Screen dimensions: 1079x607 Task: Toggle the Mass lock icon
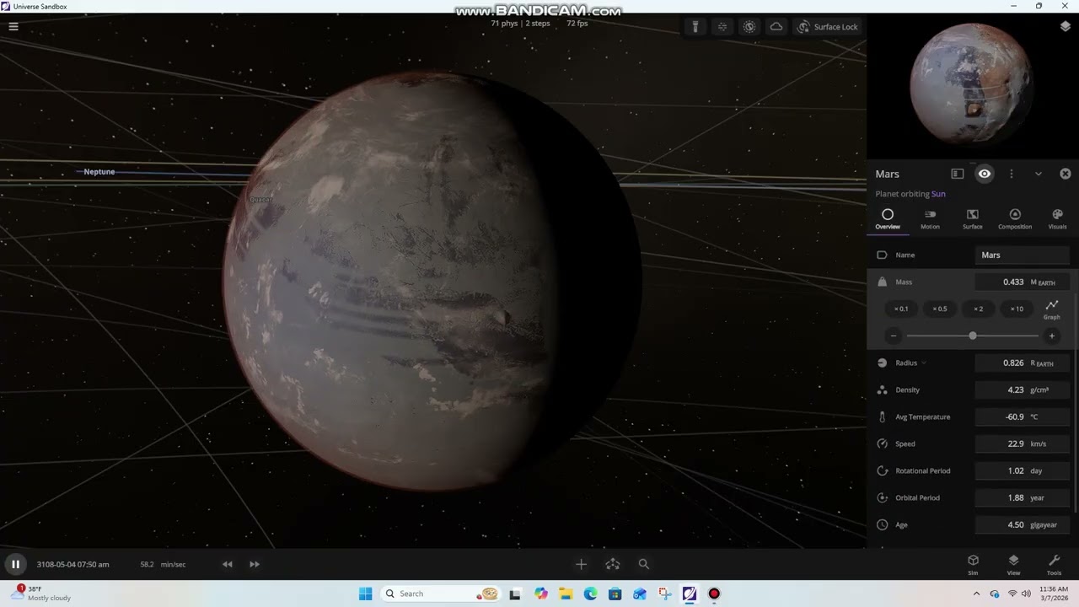click(882, 282)
